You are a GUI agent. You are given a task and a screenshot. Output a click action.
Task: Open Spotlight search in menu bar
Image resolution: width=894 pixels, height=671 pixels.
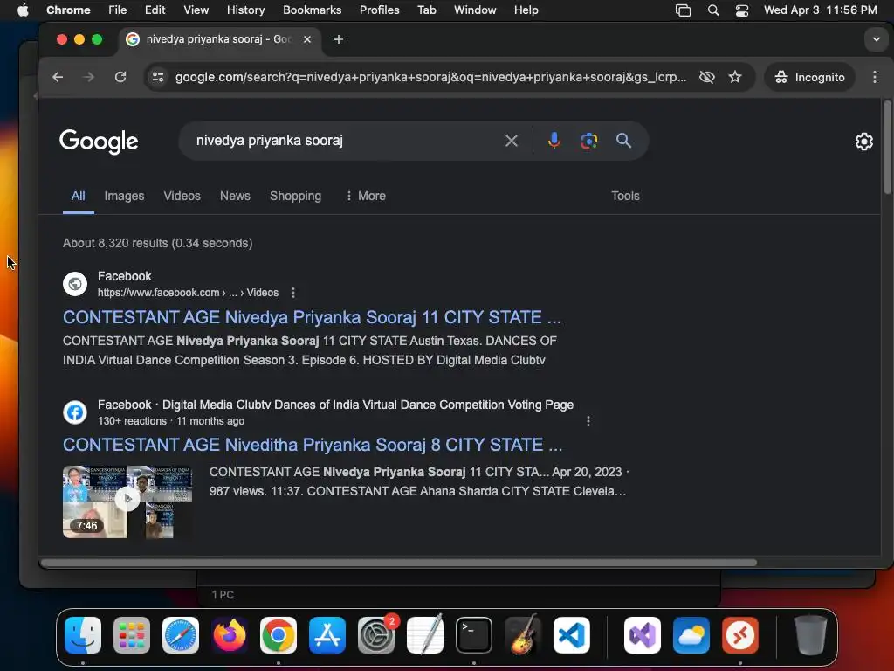[712, 10]
